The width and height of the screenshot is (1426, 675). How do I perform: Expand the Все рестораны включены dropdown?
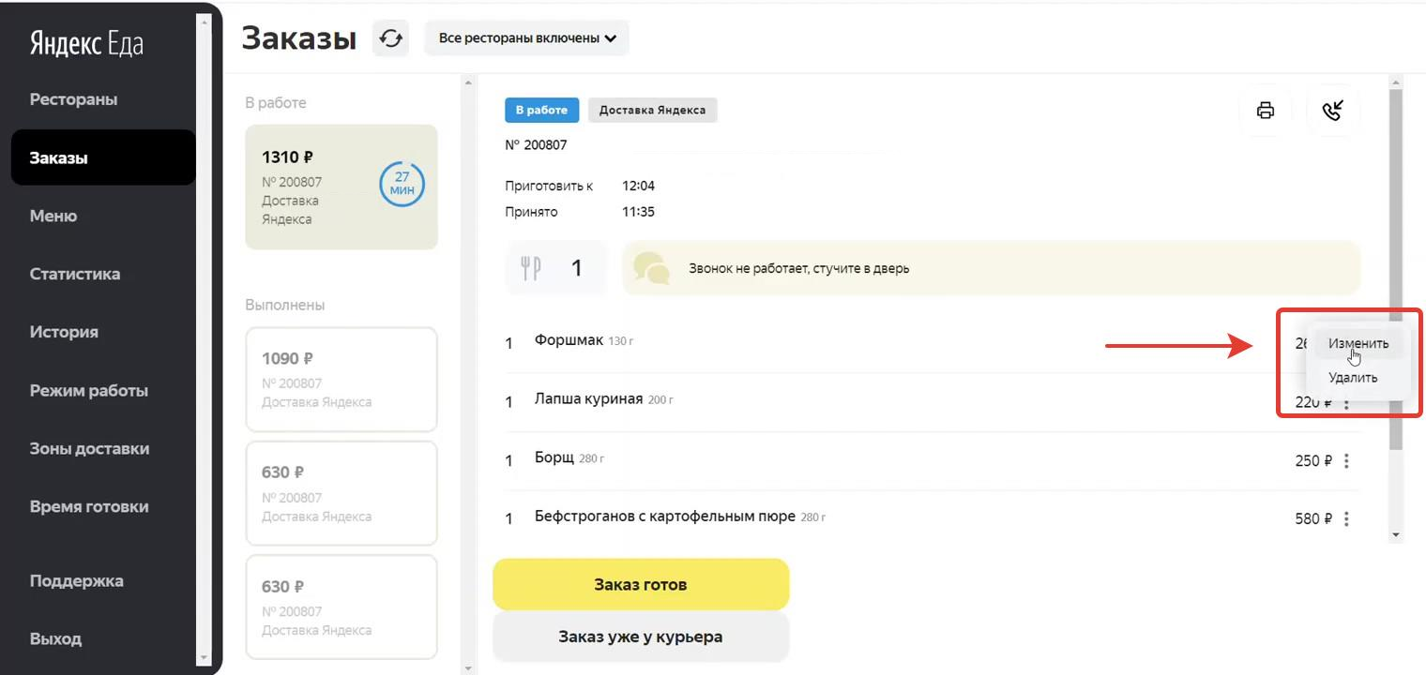tap(527, 38)
